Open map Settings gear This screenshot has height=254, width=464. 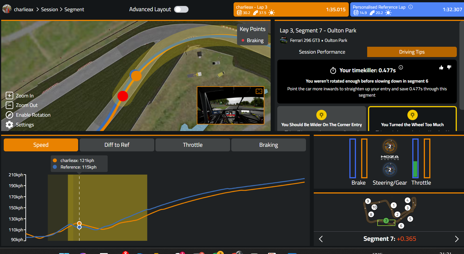point(9,125)
